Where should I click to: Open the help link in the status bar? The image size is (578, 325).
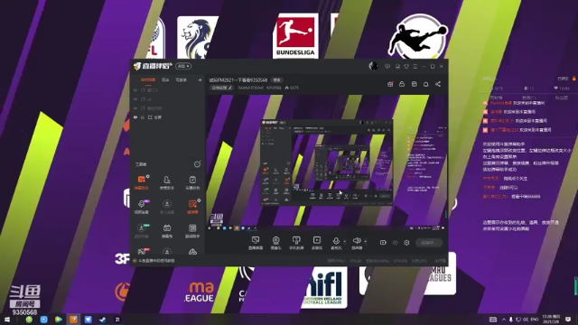[156, 261]
